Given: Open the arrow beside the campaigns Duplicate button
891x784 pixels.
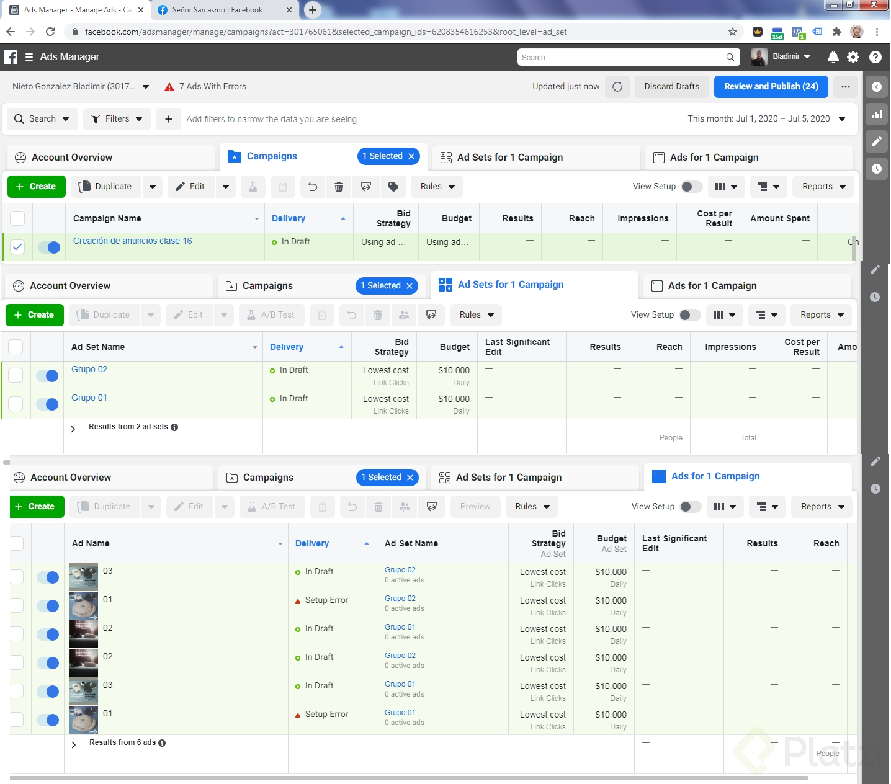Looking at the screenshot, I should point(153,187).
